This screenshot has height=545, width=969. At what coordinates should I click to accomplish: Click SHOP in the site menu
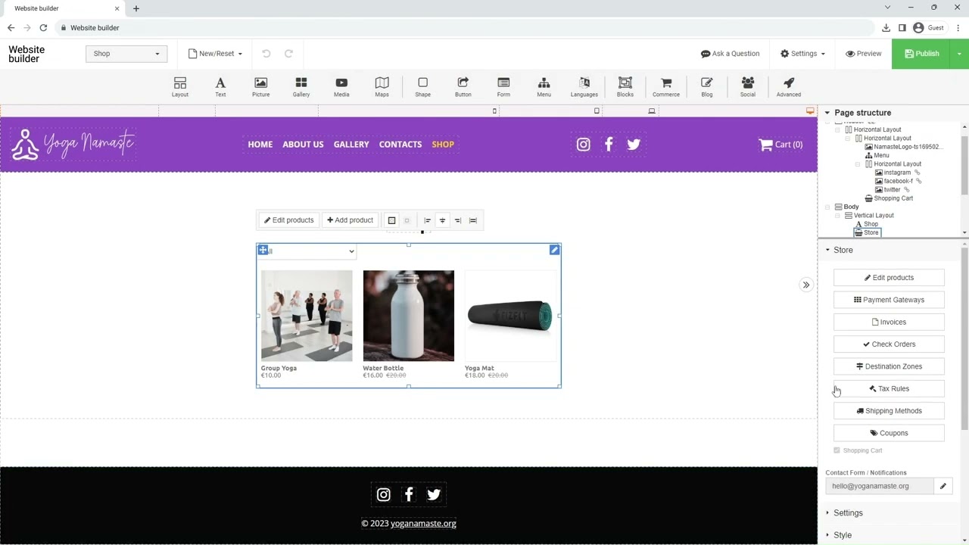[x=443, y=145]
